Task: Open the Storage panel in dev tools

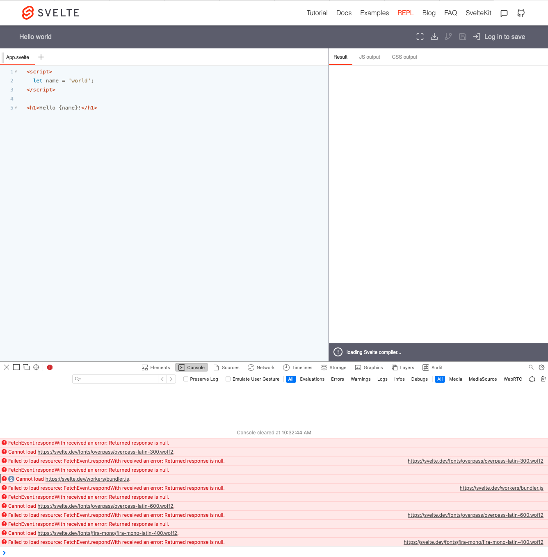Action: pyautogui.click(x=333, y=367)
